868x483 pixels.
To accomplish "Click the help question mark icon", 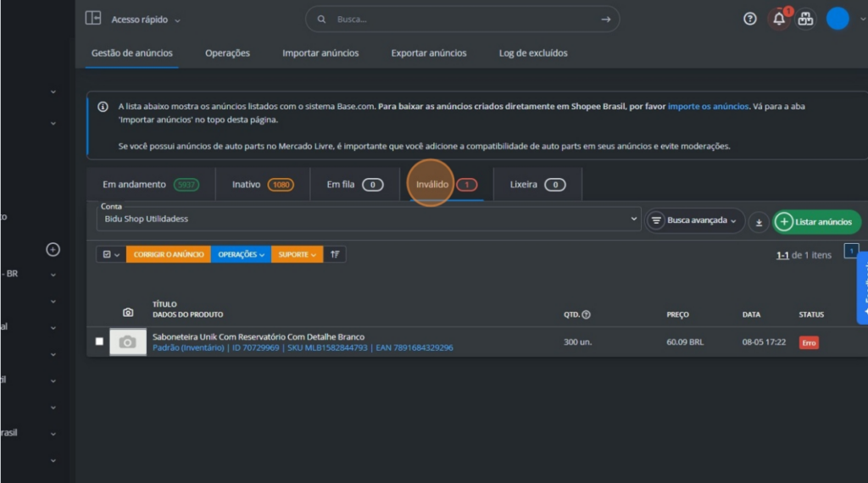I will (x=749, y=19).
